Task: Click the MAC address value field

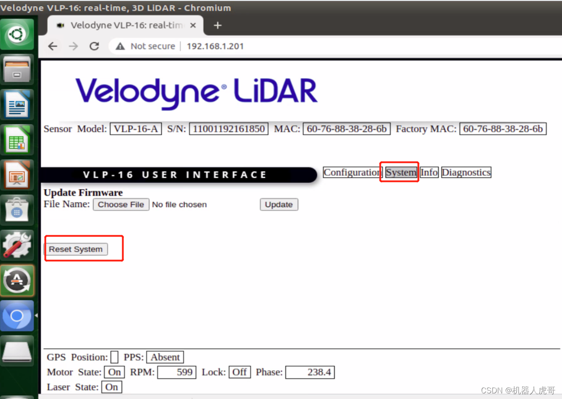Action: click(x=347, y=129)
